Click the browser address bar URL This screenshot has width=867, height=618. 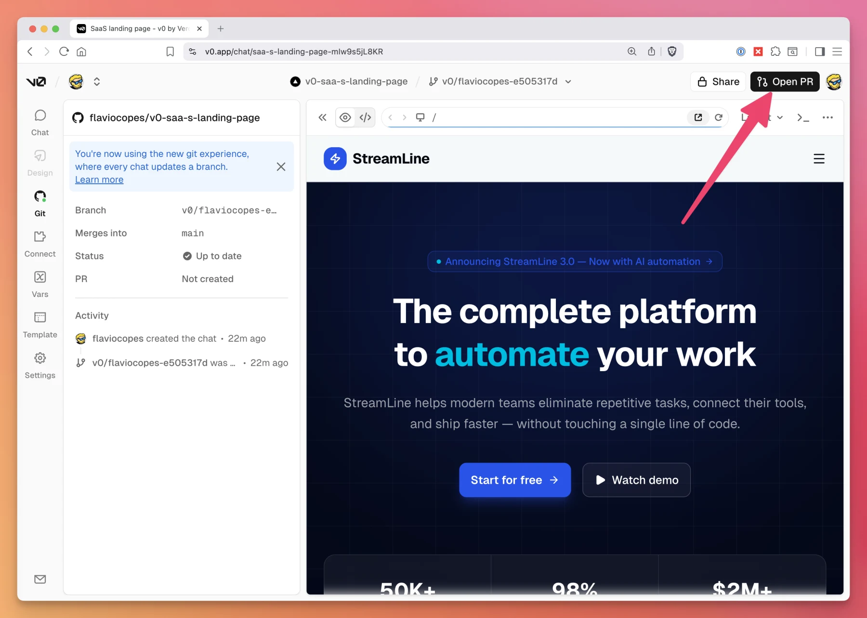click(294, 51)
